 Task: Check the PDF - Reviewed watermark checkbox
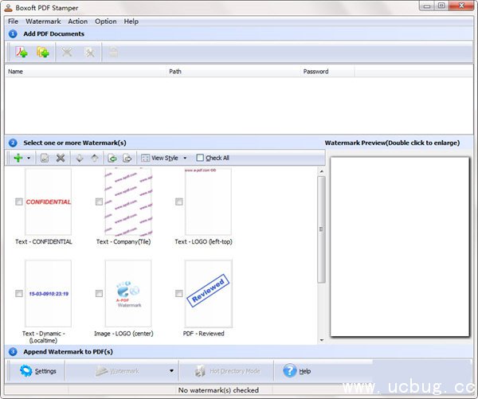(179, 294)
